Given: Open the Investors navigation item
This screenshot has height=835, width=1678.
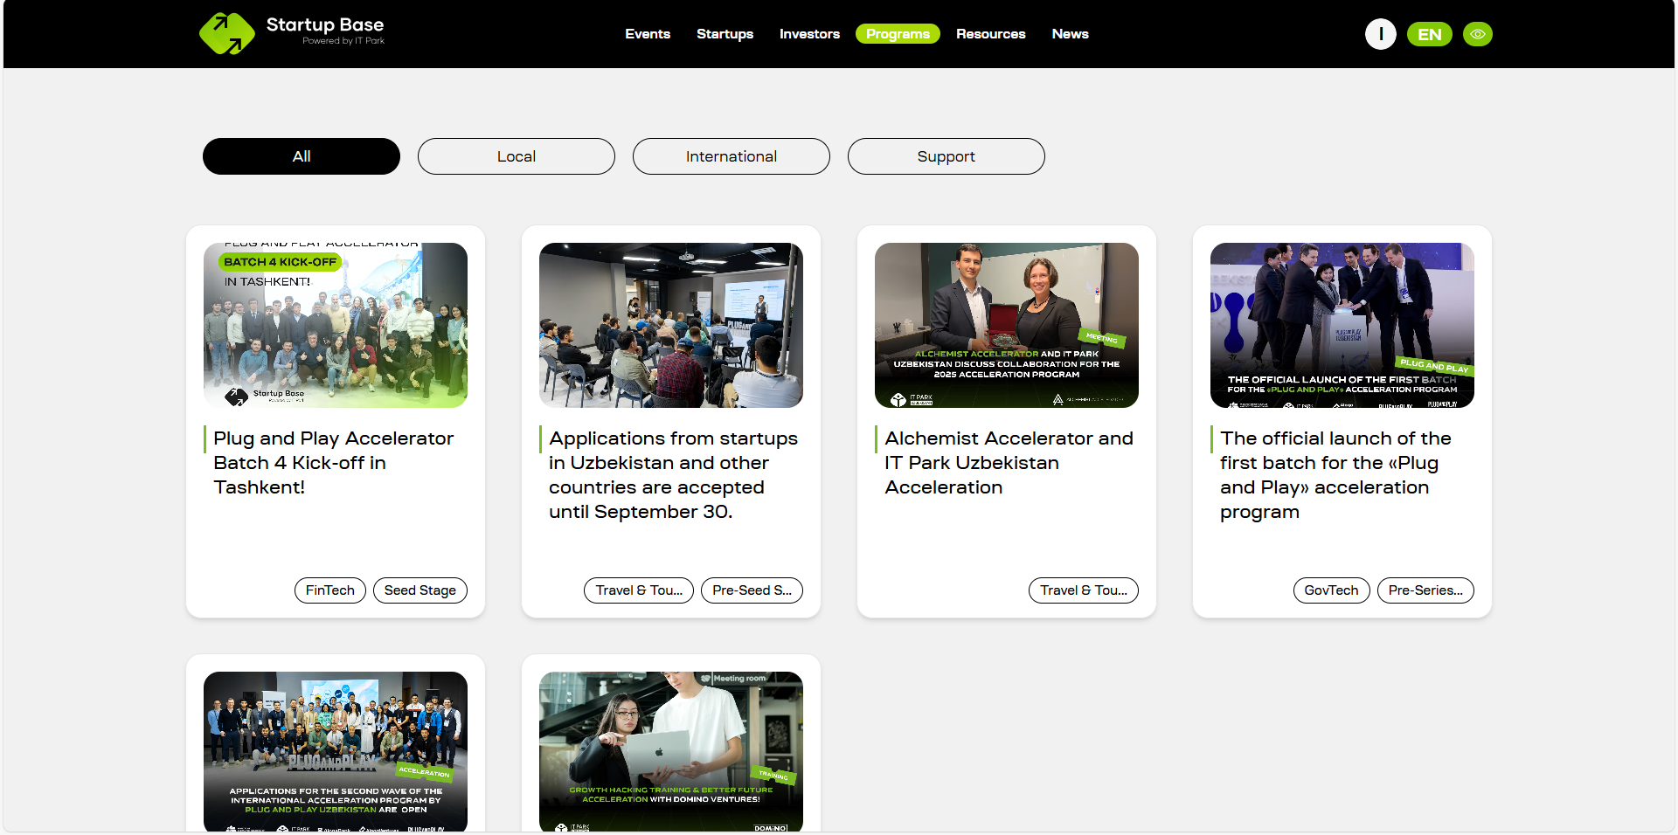Looking at the screenshot, I should point(809,34).
